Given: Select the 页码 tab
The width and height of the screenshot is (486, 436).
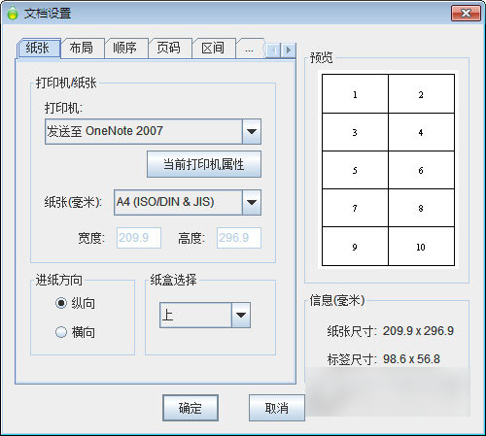Looking at the screenshot, I should click(169, 49).
